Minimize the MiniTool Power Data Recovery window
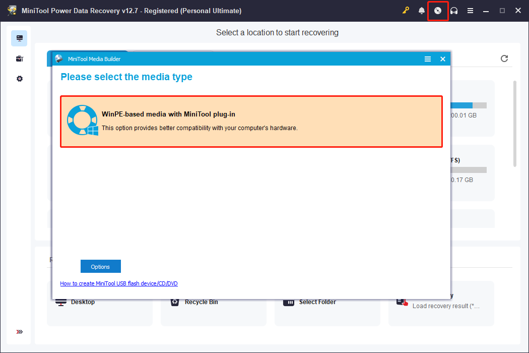529x353 pixels. (486, 11)
